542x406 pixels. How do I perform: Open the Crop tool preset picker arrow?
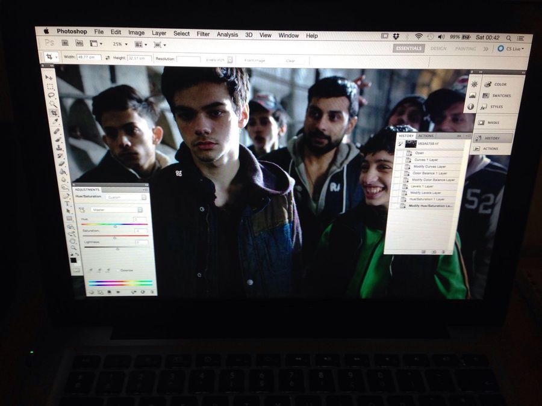coord(57,57)
